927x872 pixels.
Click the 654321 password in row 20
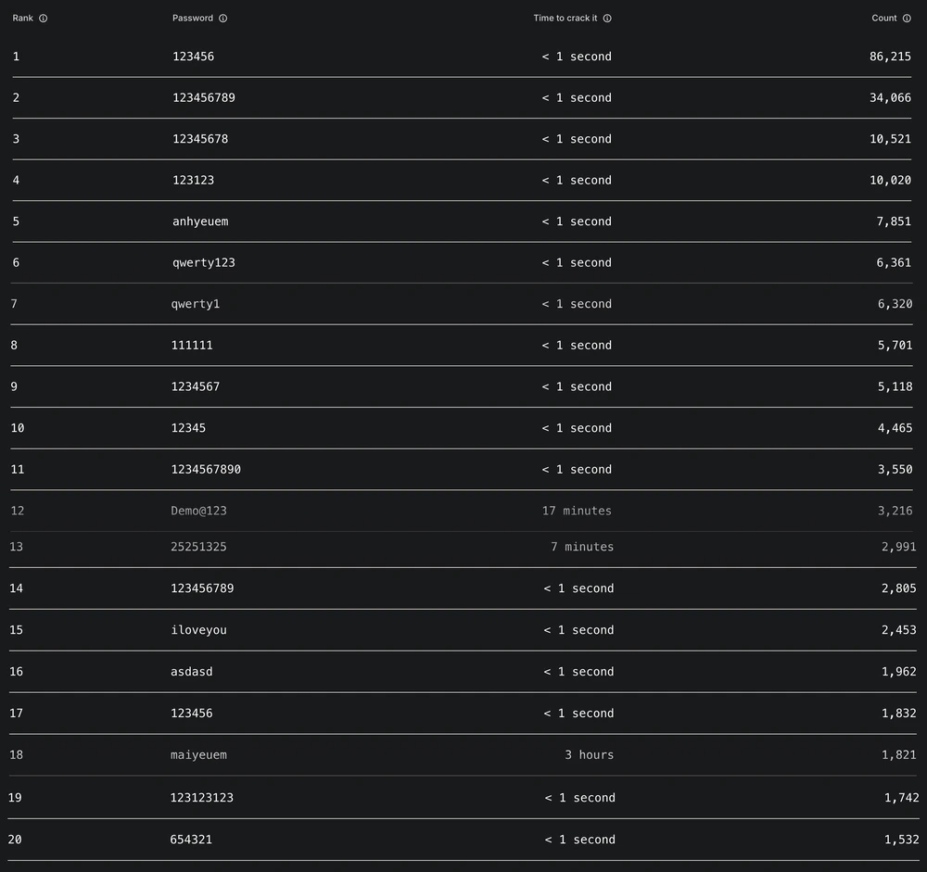click(x=191, y=840)
